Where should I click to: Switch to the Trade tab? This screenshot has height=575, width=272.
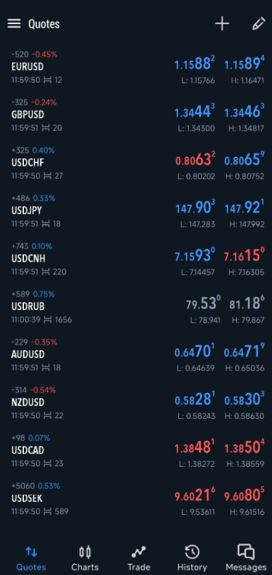(x=139, y=559)
